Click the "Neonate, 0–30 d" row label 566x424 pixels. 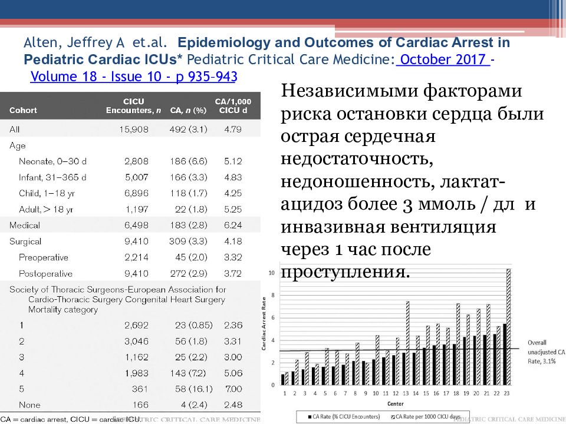tap(52, 161)
